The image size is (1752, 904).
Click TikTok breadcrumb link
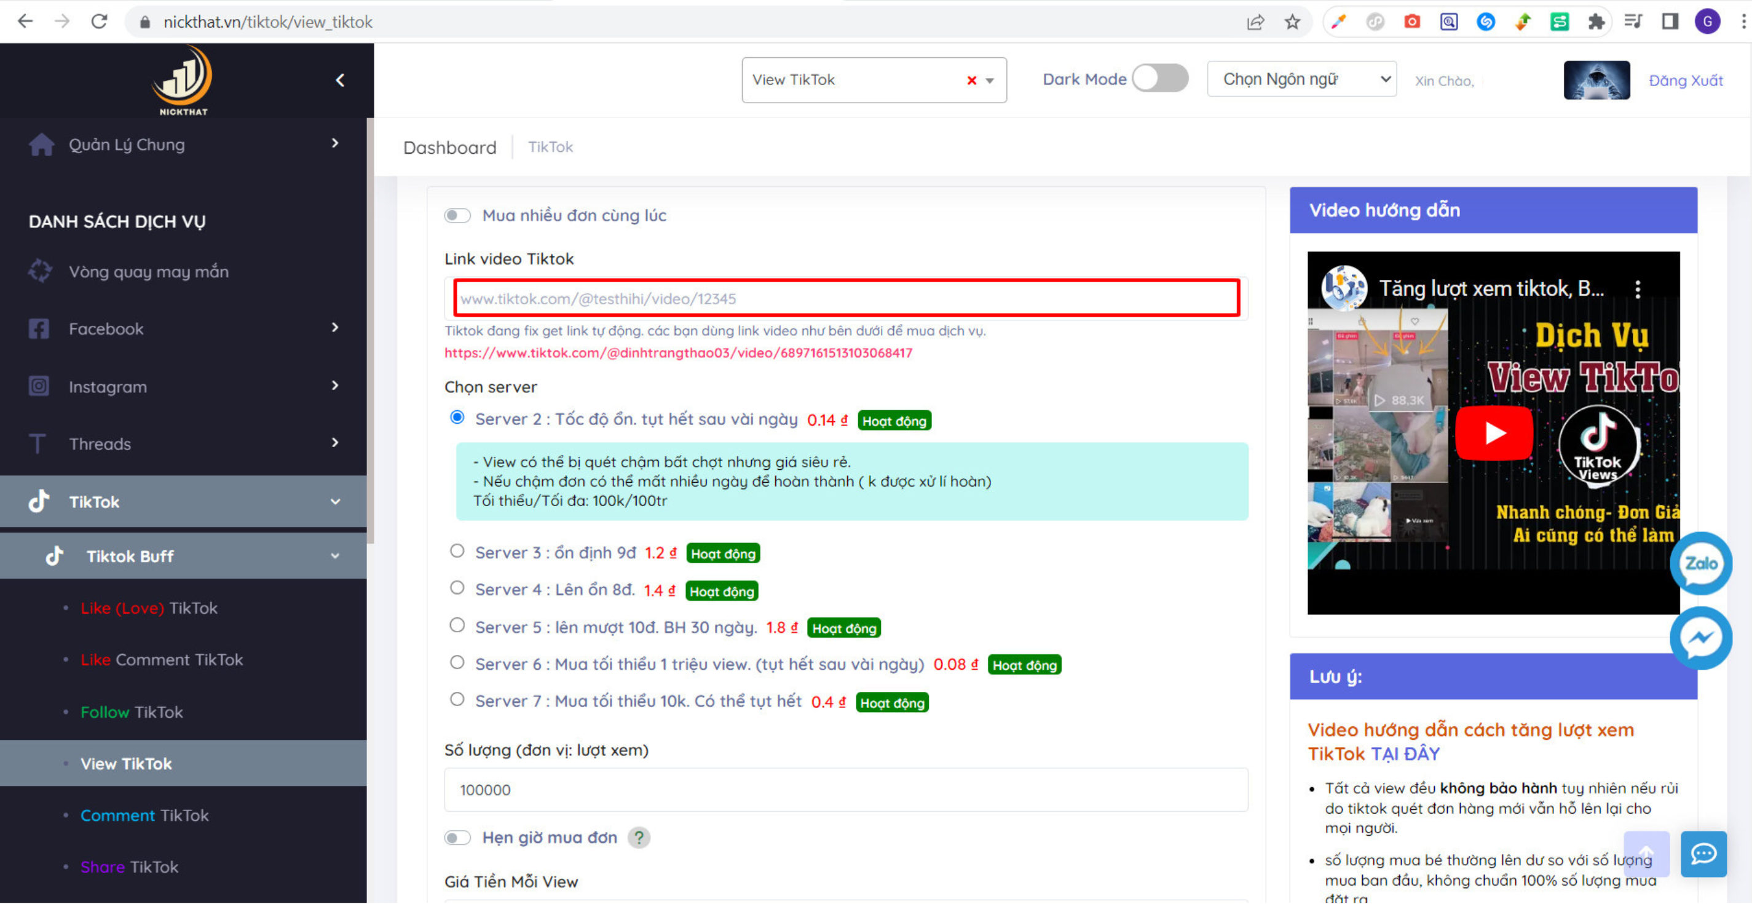pyautogui.click(x=550, y=147)
